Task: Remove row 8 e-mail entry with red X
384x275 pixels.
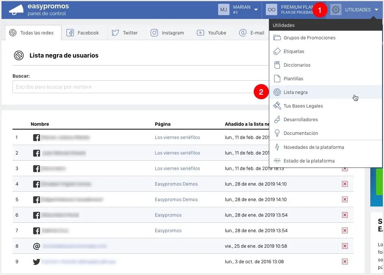Action: point(345,246)
